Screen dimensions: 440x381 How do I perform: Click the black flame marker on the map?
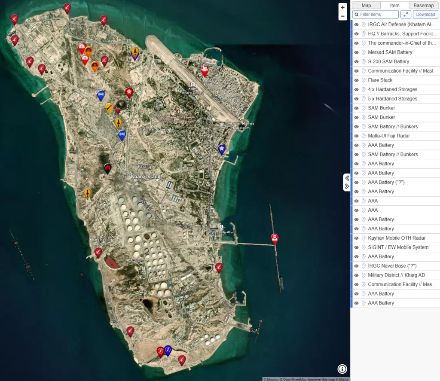107,168
